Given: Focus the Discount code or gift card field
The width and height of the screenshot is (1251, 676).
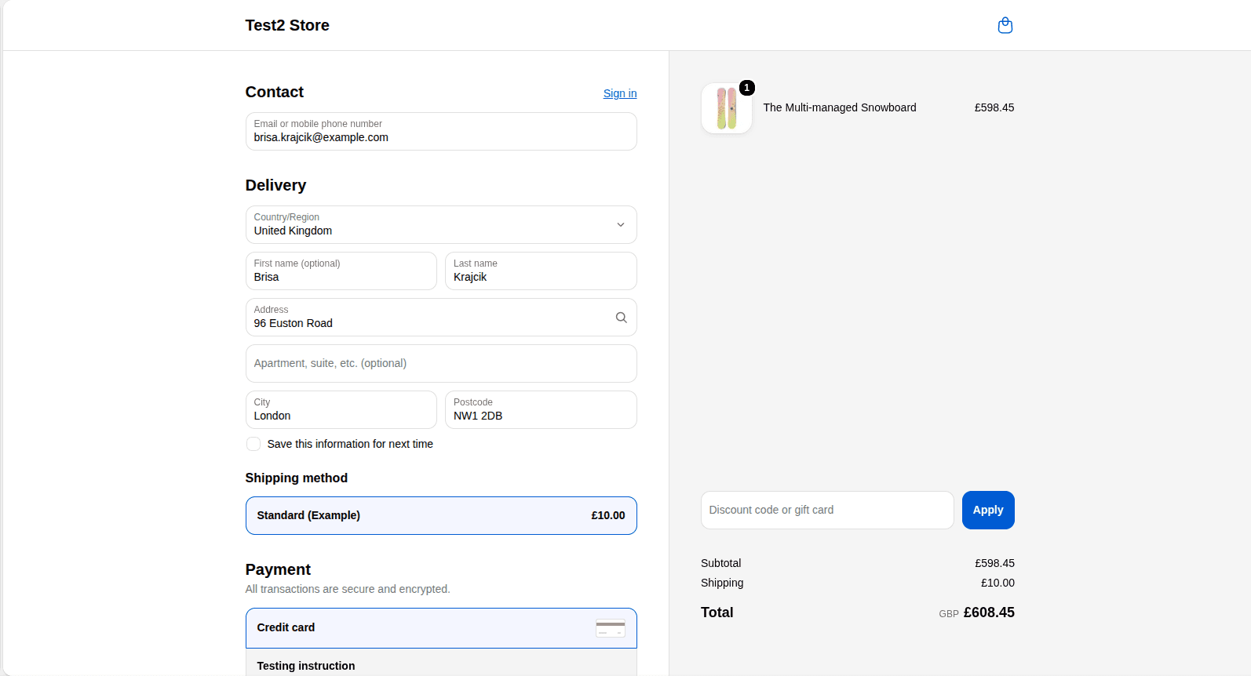Looking at the screenshot, I should (827, 510).
